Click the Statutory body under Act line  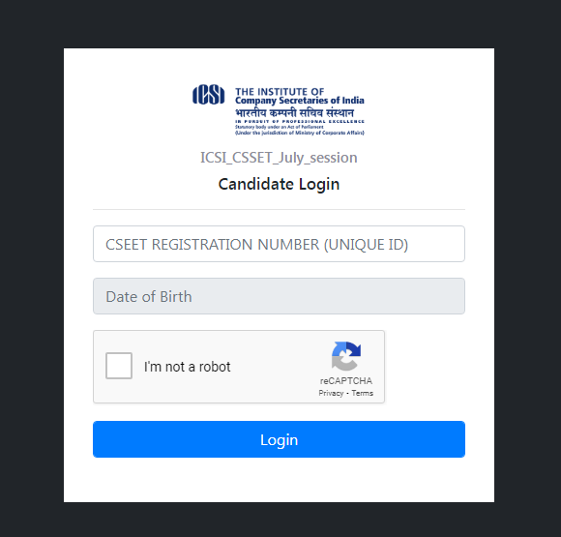point(280,127)
